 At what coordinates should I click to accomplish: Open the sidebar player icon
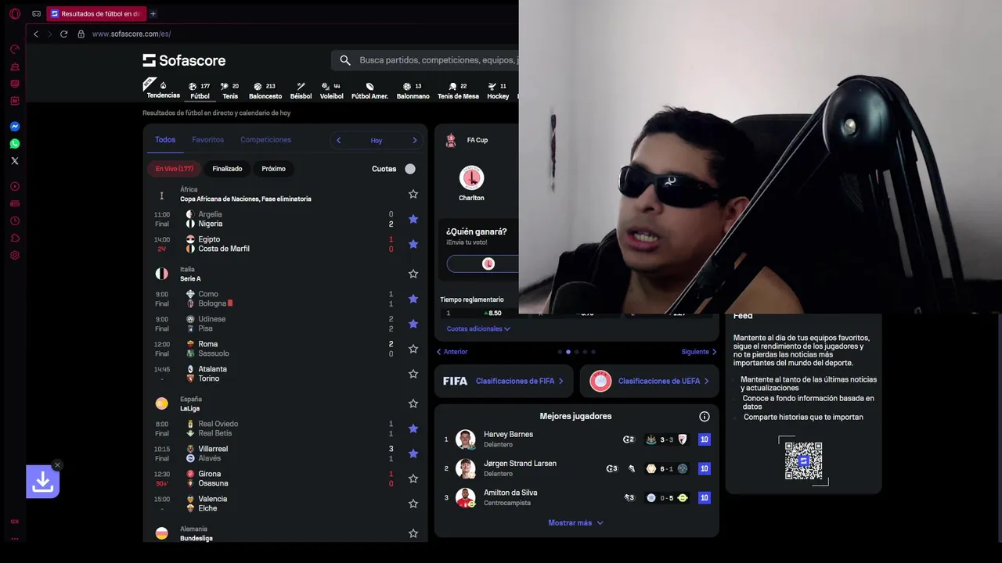tap(14, 187)
